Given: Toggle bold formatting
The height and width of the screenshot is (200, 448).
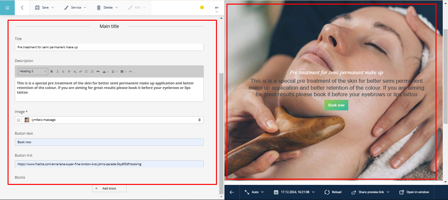Looking at the screenshot, I should pyautogui.click(x=52, y=72).
